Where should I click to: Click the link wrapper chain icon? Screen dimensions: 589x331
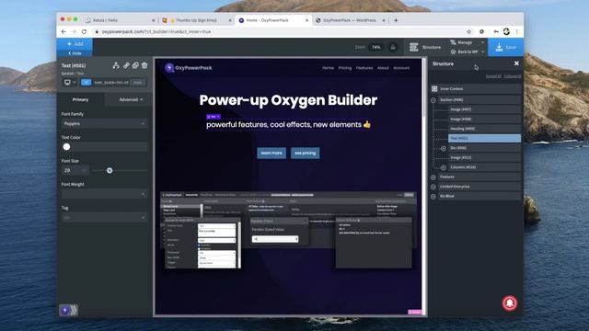(126, 65)
